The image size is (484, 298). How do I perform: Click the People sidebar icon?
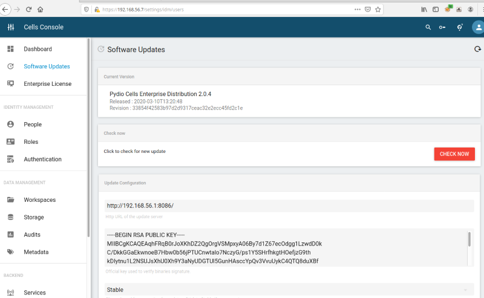[x=10, y=124]
